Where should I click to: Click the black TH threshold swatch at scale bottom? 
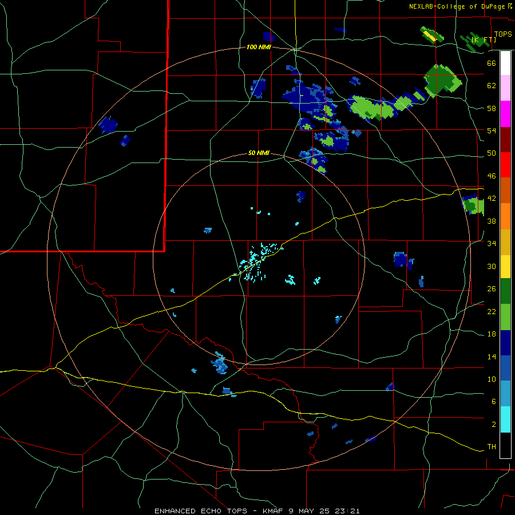click(x=505, y=445)
